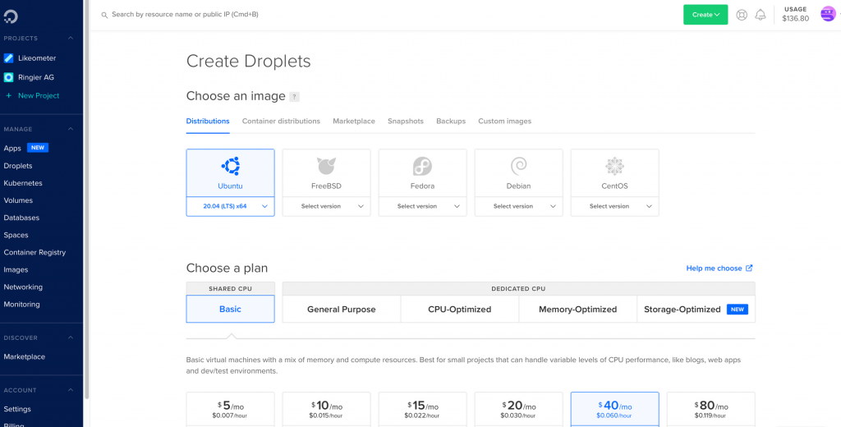Switch to the Backups tab
Screen dimensions: 841x427
click(x=451, y=122)
